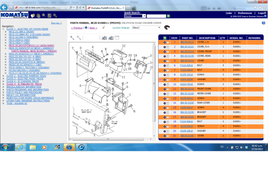Viewport: 268px width, 170px height.
Task: Tick the checkbox for item 16 BRACKET
Action: [167, 113]
